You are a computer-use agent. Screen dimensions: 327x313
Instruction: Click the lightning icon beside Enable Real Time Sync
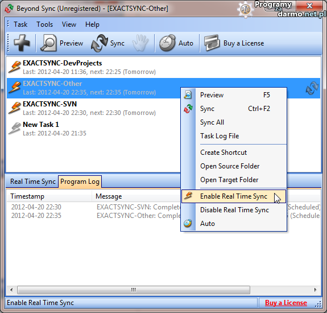pyautogui.click(x=188, y=196)
